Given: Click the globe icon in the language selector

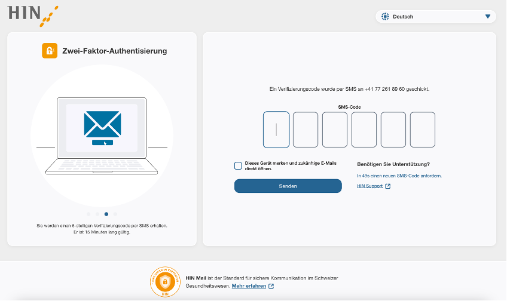Looking at the screenshot, I should 385,17.
